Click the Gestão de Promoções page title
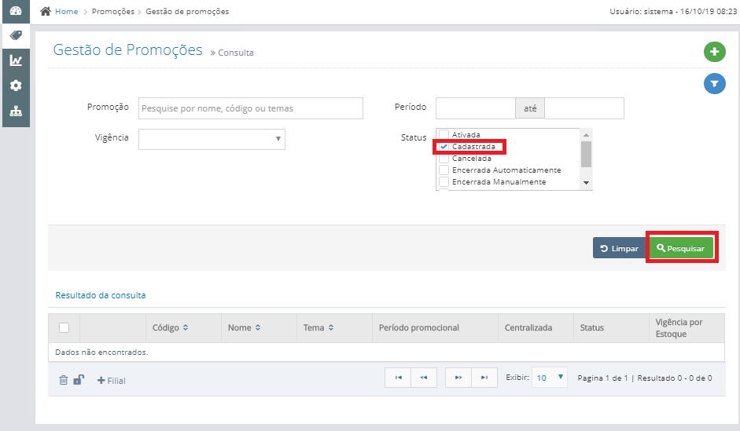 128,49
